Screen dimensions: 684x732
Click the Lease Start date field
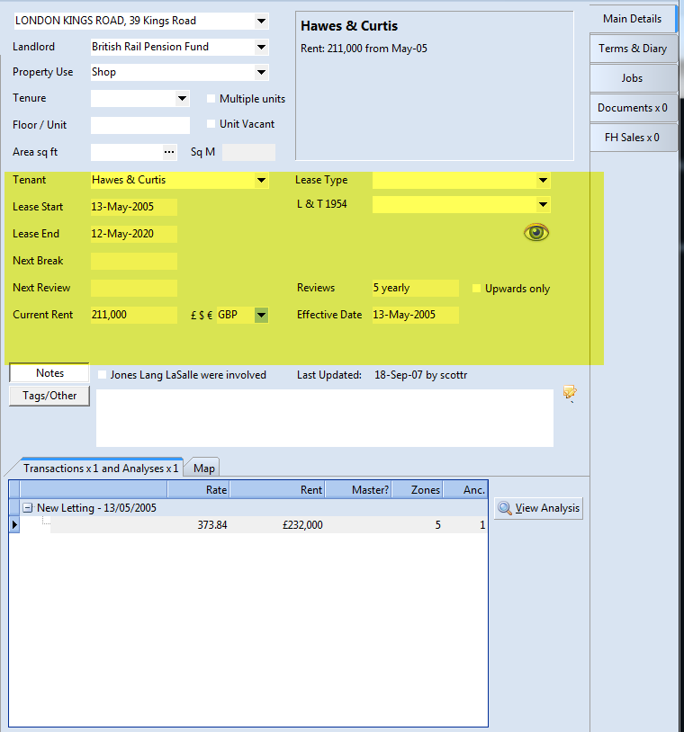(133, 207)
